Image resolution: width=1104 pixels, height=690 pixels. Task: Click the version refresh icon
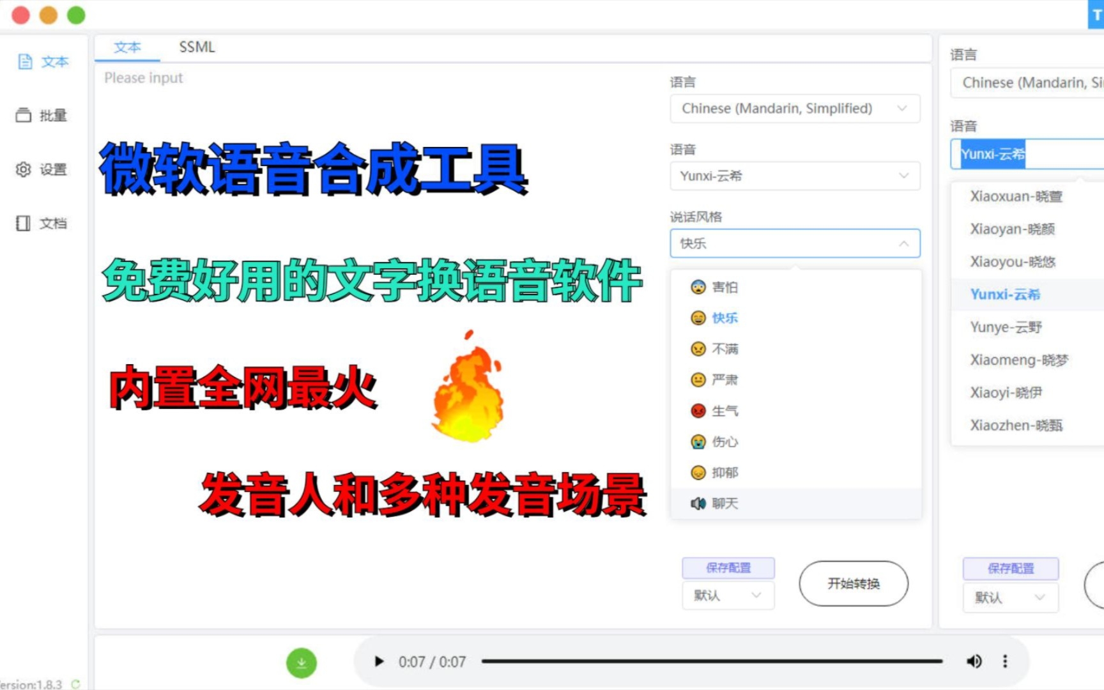(x=76, y=684)
